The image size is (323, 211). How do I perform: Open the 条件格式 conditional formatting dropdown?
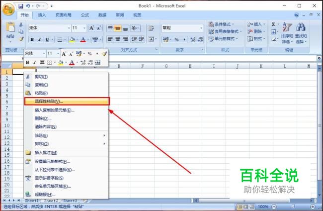[x=221, y=24]
